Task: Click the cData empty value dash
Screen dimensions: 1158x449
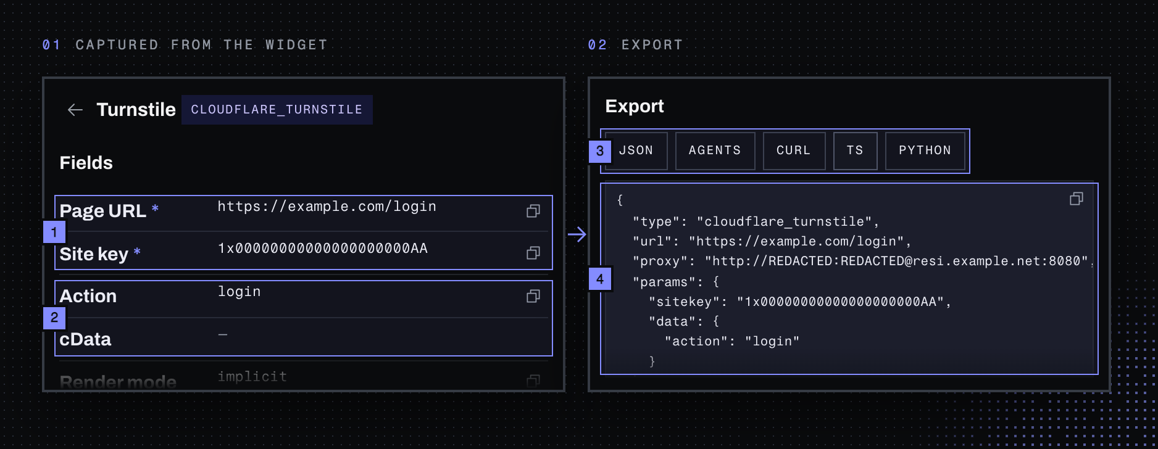Action: tap(223, 335)
